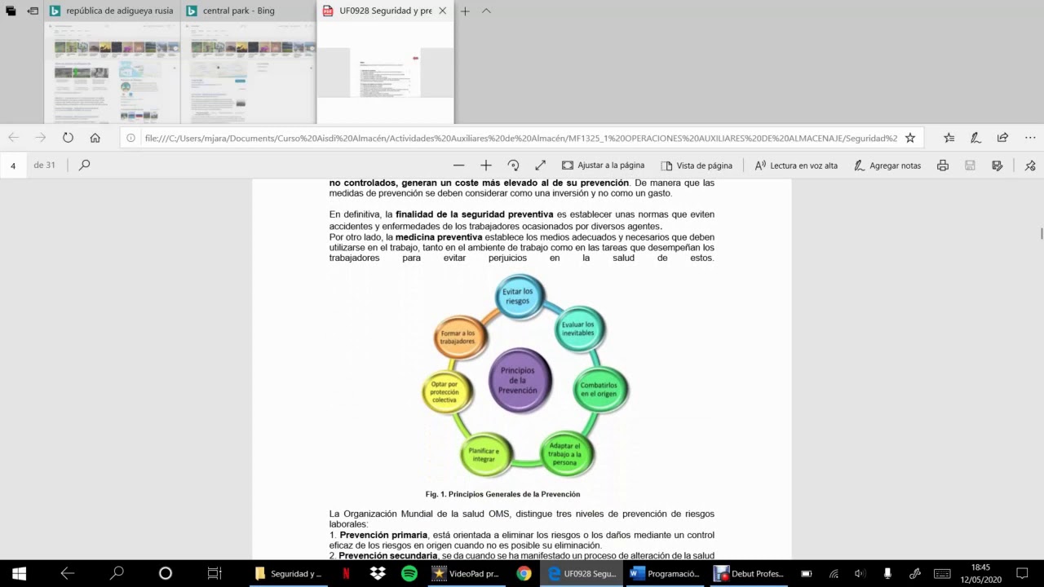This screenshot has height=587, width=1044.
Task: Add notes with web note pen icon
Action: coord(975,138)
